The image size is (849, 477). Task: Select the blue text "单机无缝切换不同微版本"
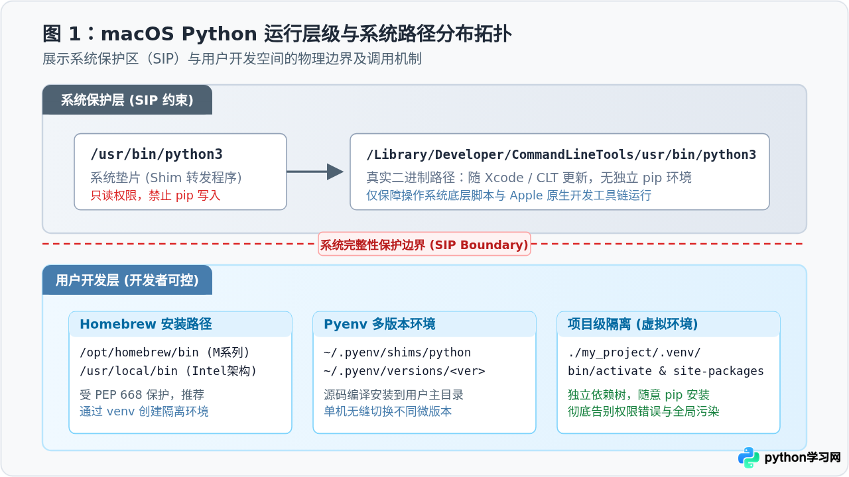387,411
